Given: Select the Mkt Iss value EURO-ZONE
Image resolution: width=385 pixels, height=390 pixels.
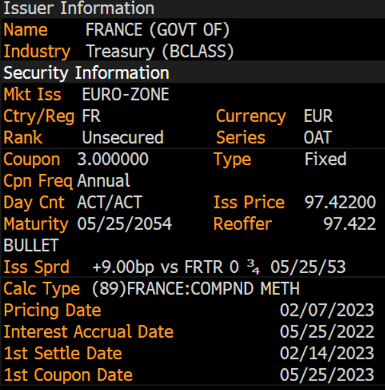Looking at the screenshot, I should (125, 95).
